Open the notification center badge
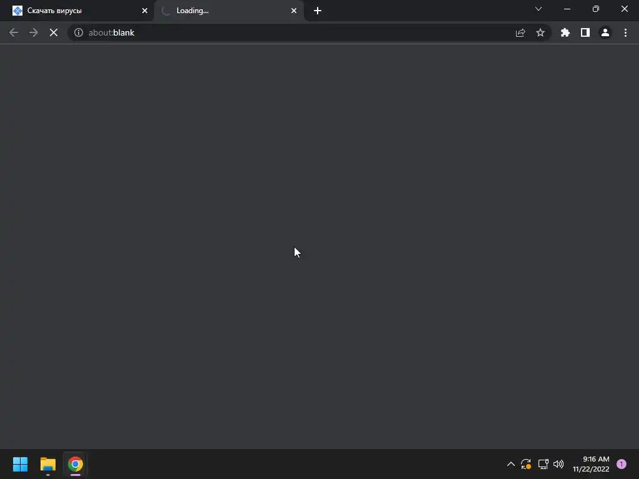Viewport: 639px width, 479px height. pyautogui.click(x=622, y=464)
